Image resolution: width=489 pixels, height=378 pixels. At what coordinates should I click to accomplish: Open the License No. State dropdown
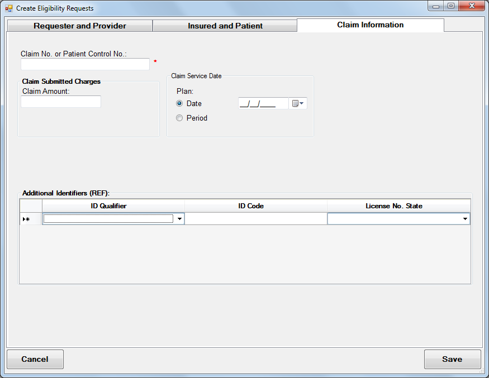(x=465, y=219)
